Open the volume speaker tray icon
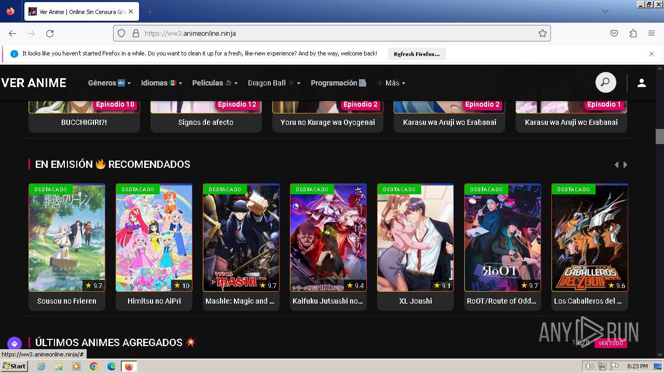The height and width of the screenshot is (373, 664). point(589,366)
